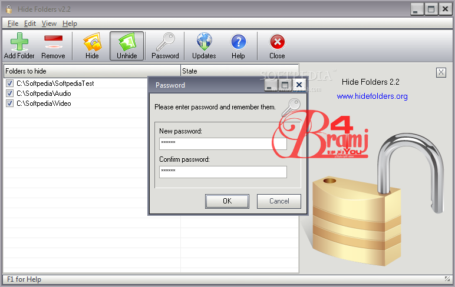Open the View menu
The width and height of the screenshot is (455, 287).
(x=49, y=24)
